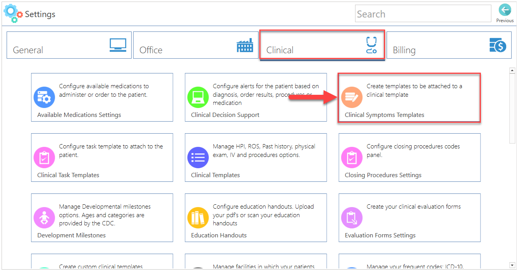The width and height of the screenshot is (519, 270).
Task: Click the "Previous" label text
Action: [x=505, y=21]
